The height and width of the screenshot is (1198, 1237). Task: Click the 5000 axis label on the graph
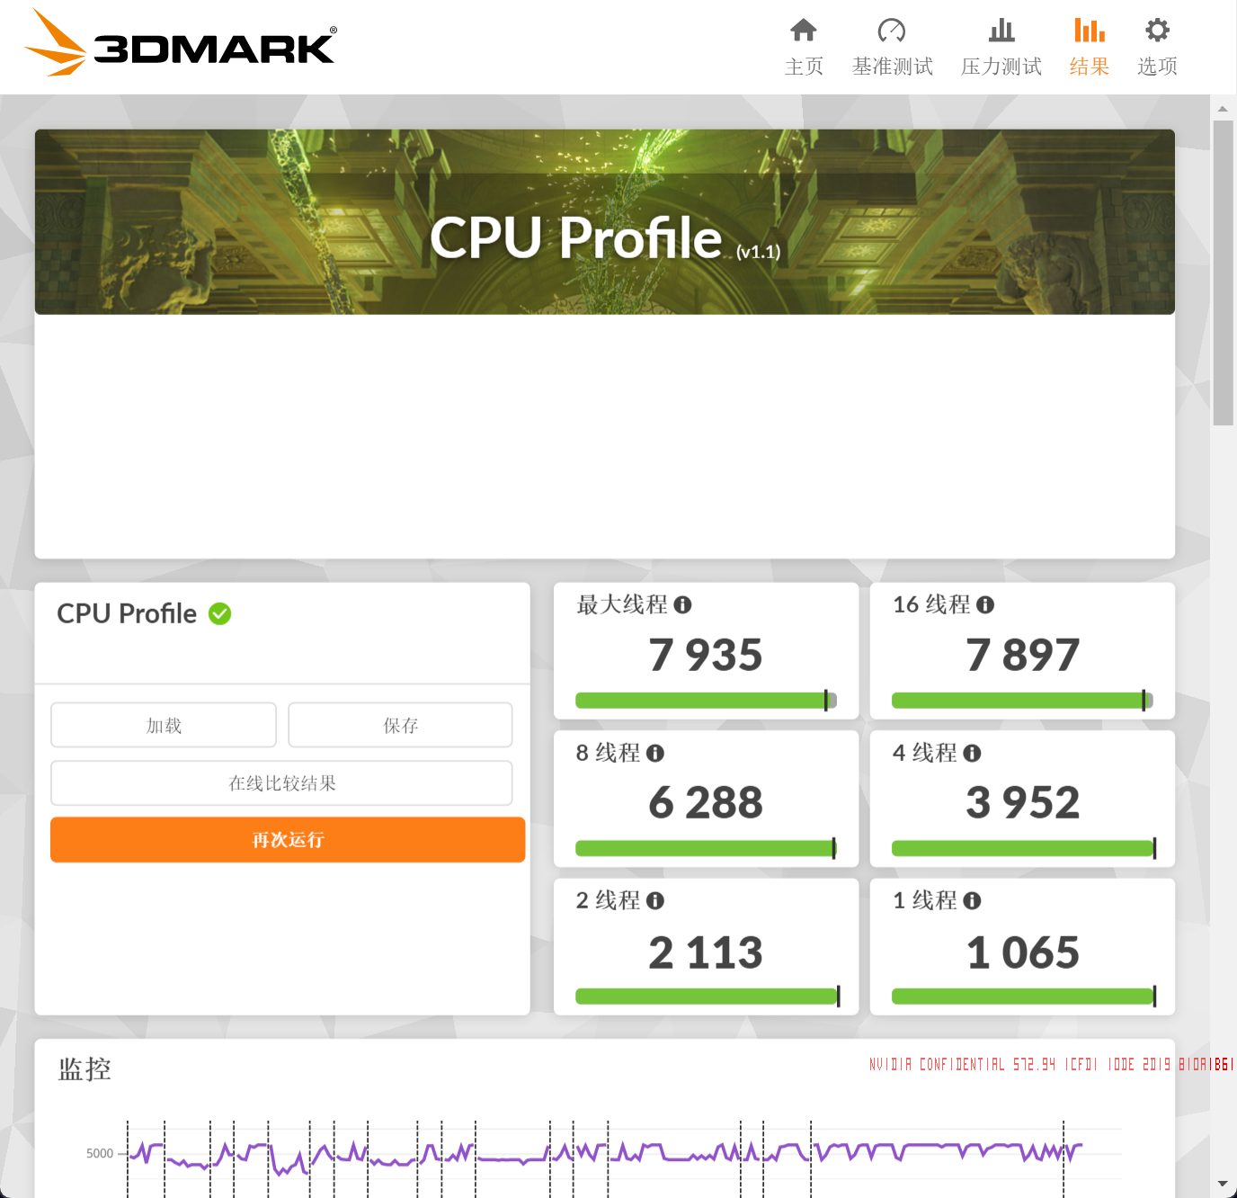coord(100,1153)
